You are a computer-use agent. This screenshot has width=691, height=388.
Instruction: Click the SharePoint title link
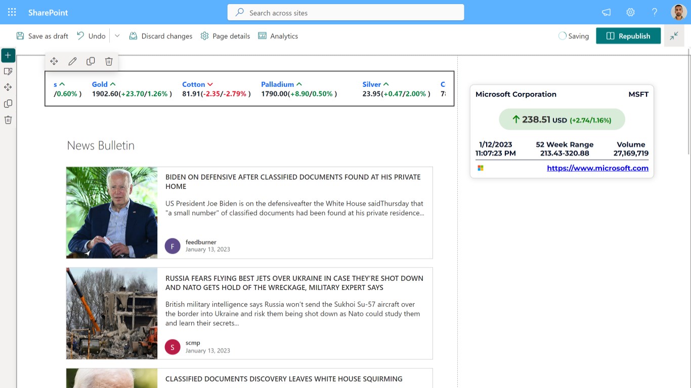click(x=48, y=13)
